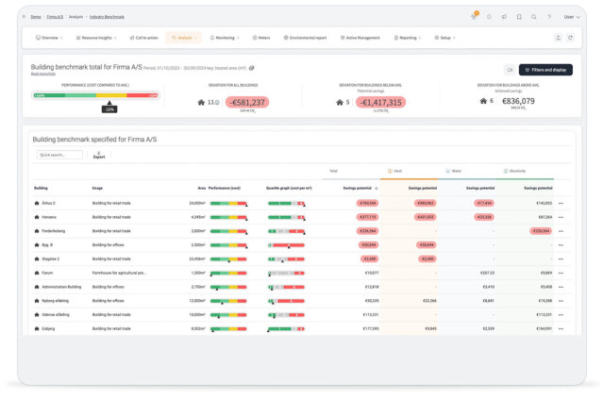The height and width of the screenshot is (400, 604).
Task: Click the Filters and display button
Action: 545,70
